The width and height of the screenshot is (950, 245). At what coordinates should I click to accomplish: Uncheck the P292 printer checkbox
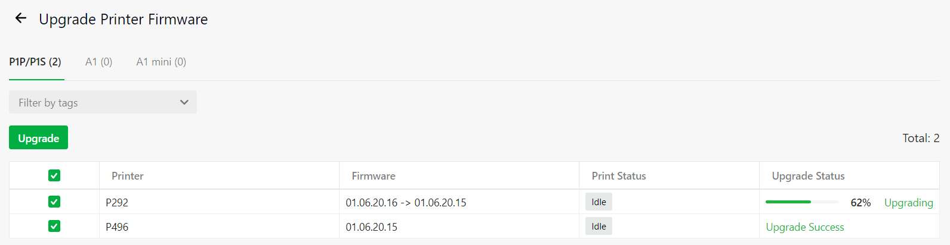[x=54, y=202]
